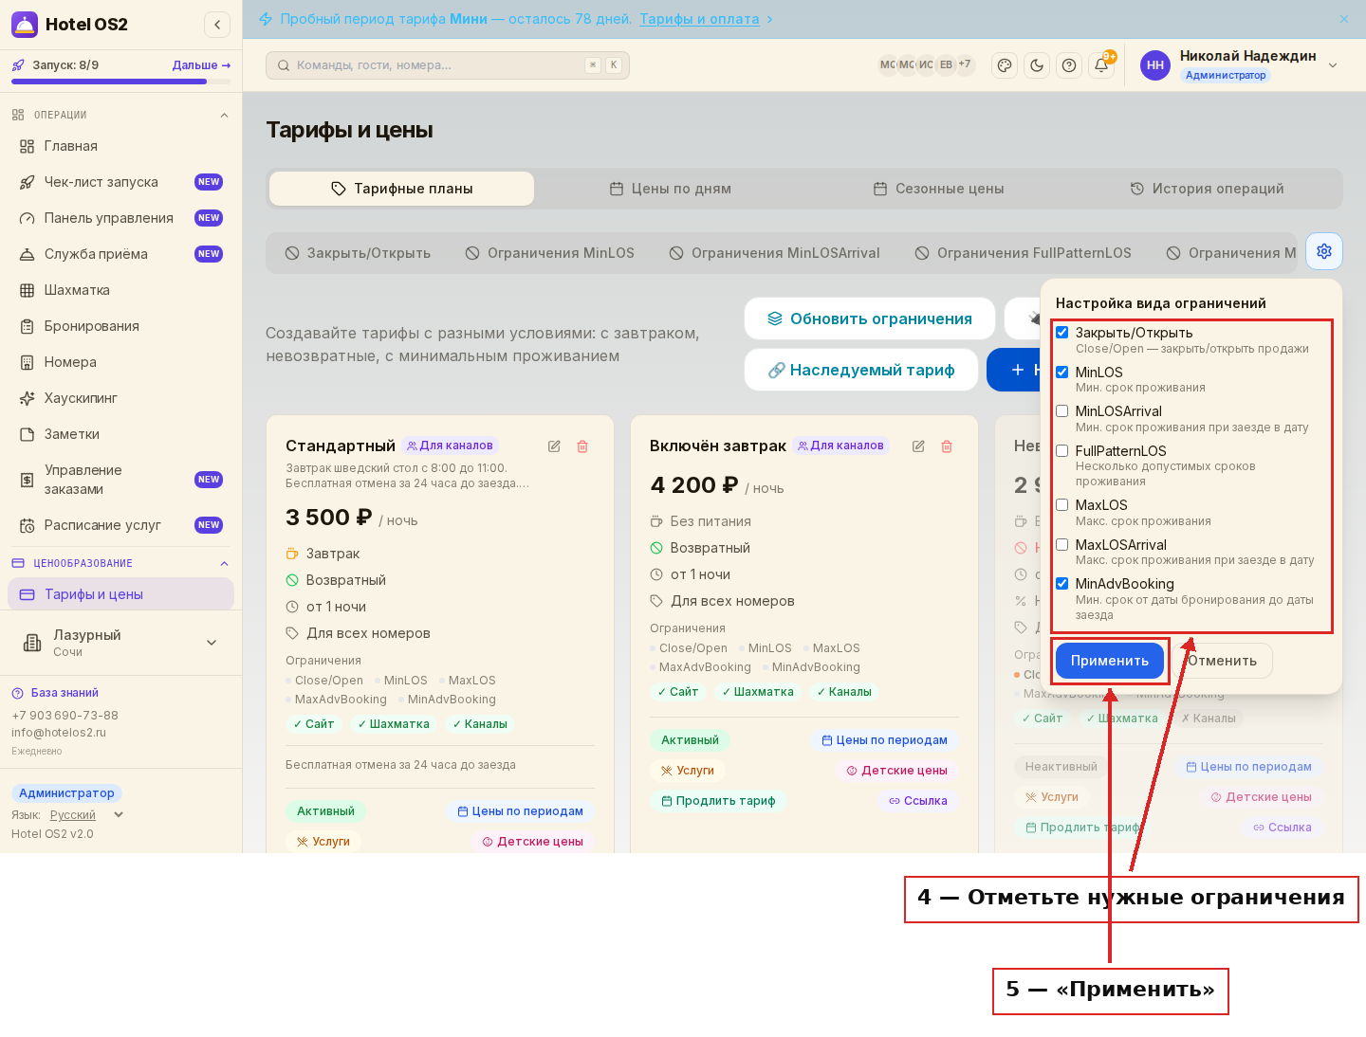Open the История операций tab
This screenshot has height=1037, width=1366.
tap(1207, 189)
